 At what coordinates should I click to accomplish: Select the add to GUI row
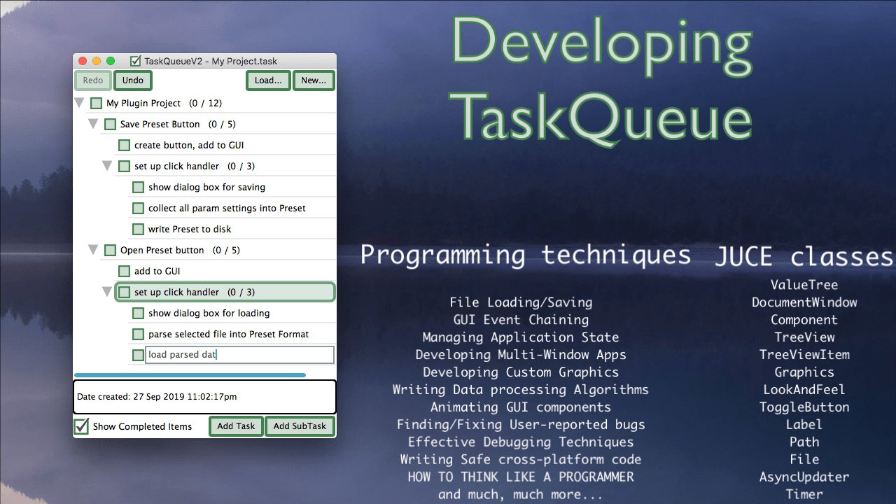click(225, 272)
